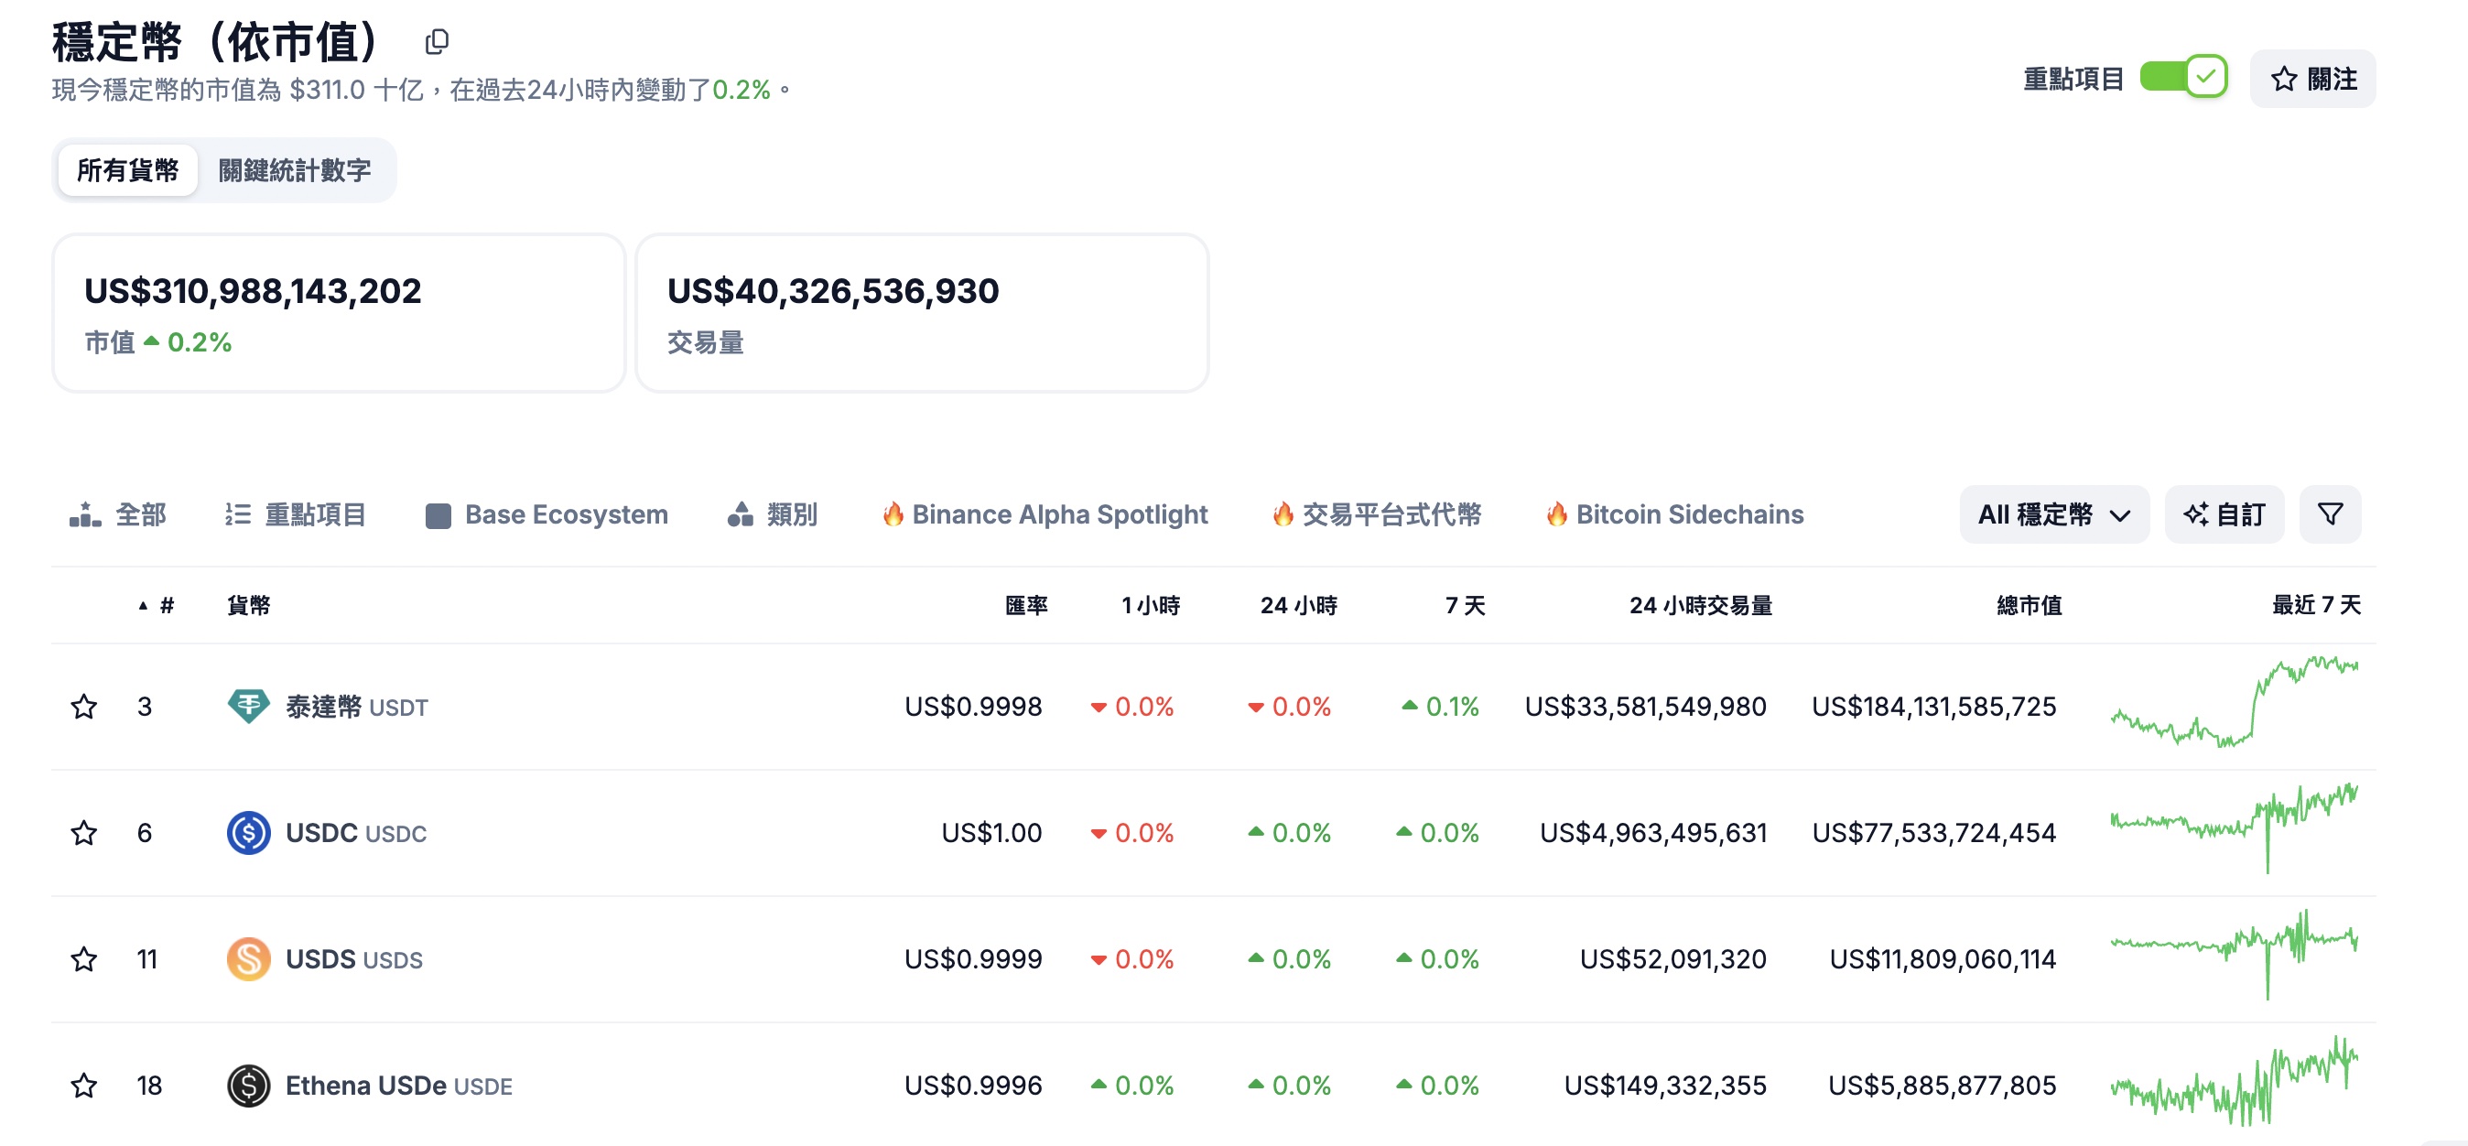Click the shapes icon beside 類別
The height and width of the screenshot is (1146, 2468).
[x=740, y=514]
